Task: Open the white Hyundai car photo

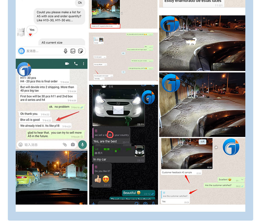Action: coord(118,107)
